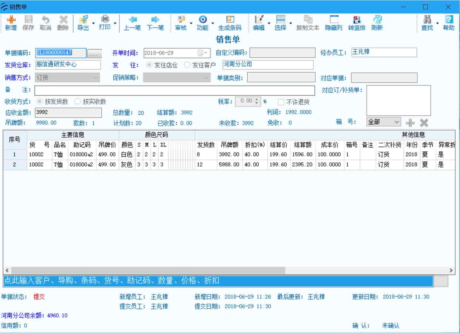
Task: Click the 转竖排 vertical layout icon
Action: click(x=357, y=23)
